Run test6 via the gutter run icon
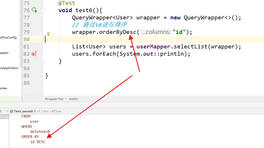 click(34, 10)
